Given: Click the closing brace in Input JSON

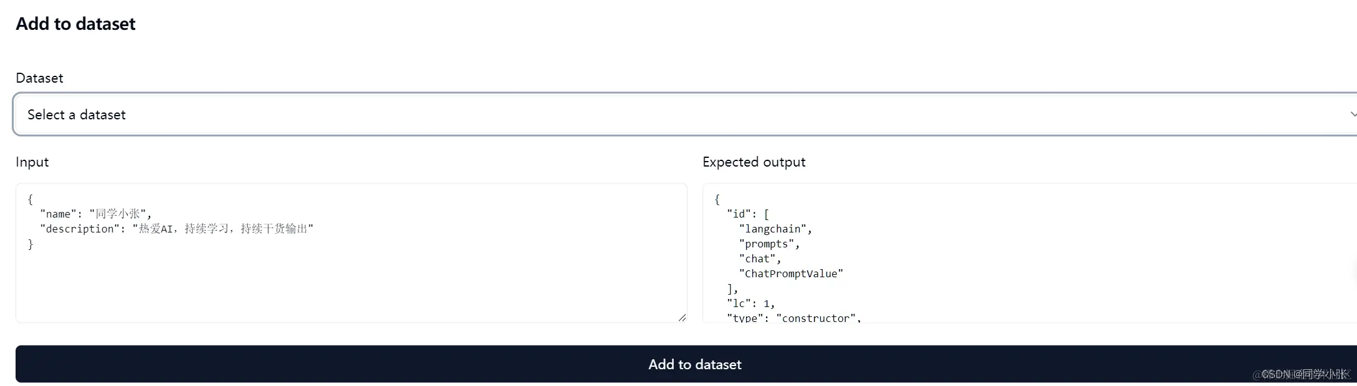Looking at the screenshot, I should (31, 244).
